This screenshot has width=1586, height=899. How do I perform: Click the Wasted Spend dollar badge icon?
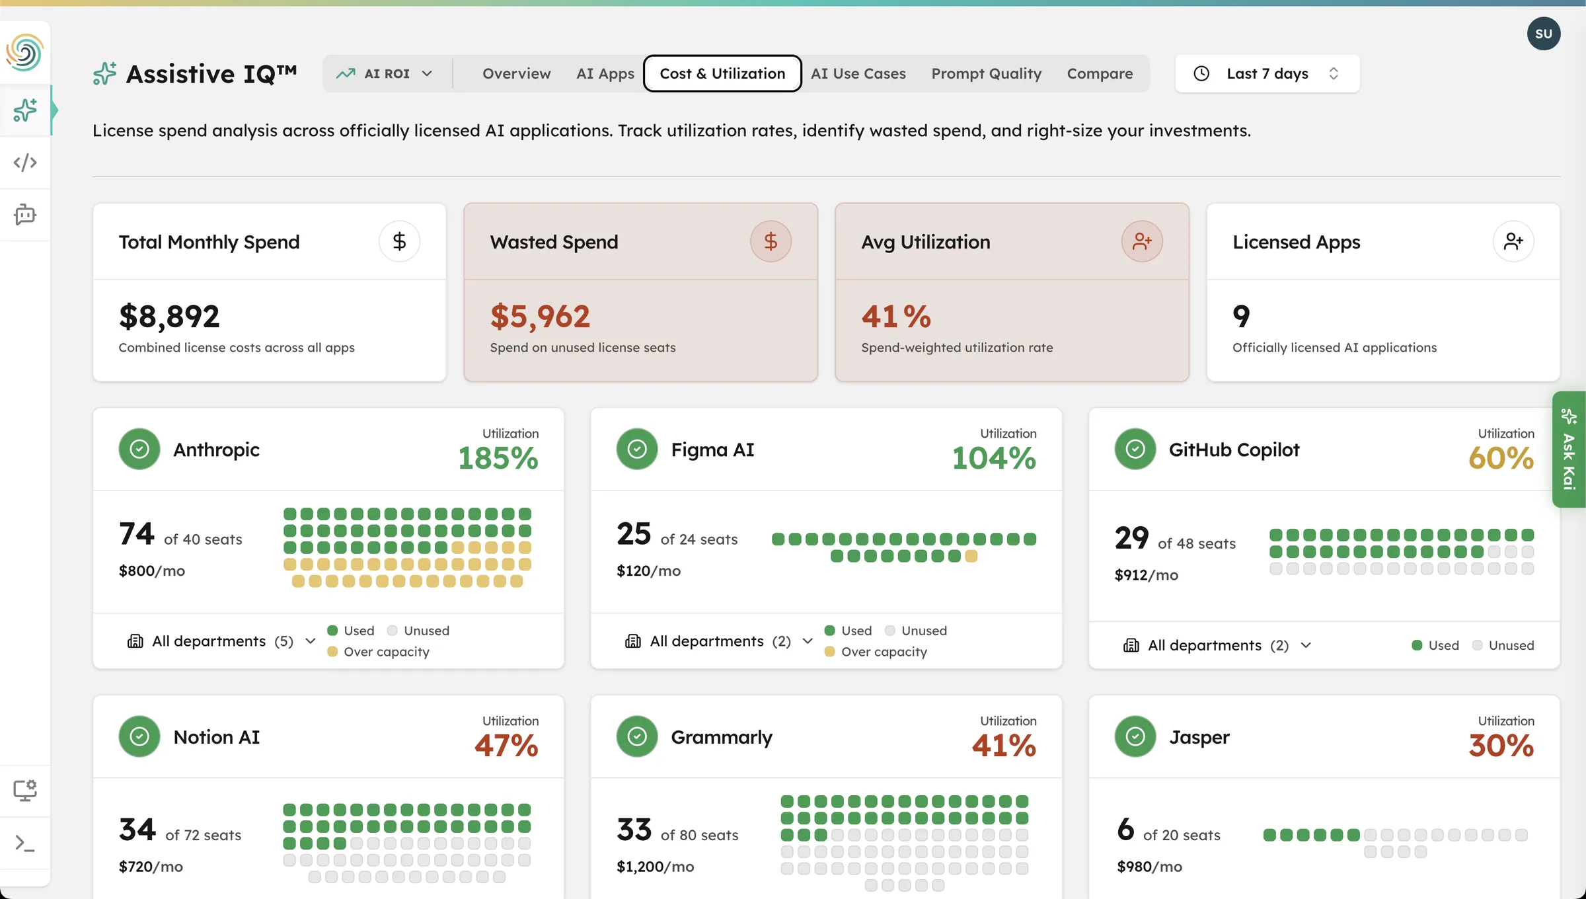[771, 241]
